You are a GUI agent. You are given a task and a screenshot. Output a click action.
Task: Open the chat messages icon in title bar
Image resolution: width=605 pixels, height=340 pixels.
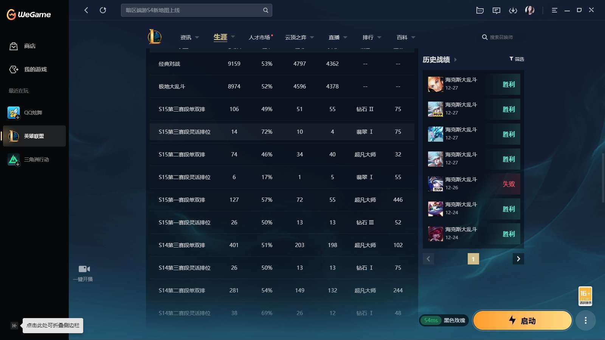(496, 10)
